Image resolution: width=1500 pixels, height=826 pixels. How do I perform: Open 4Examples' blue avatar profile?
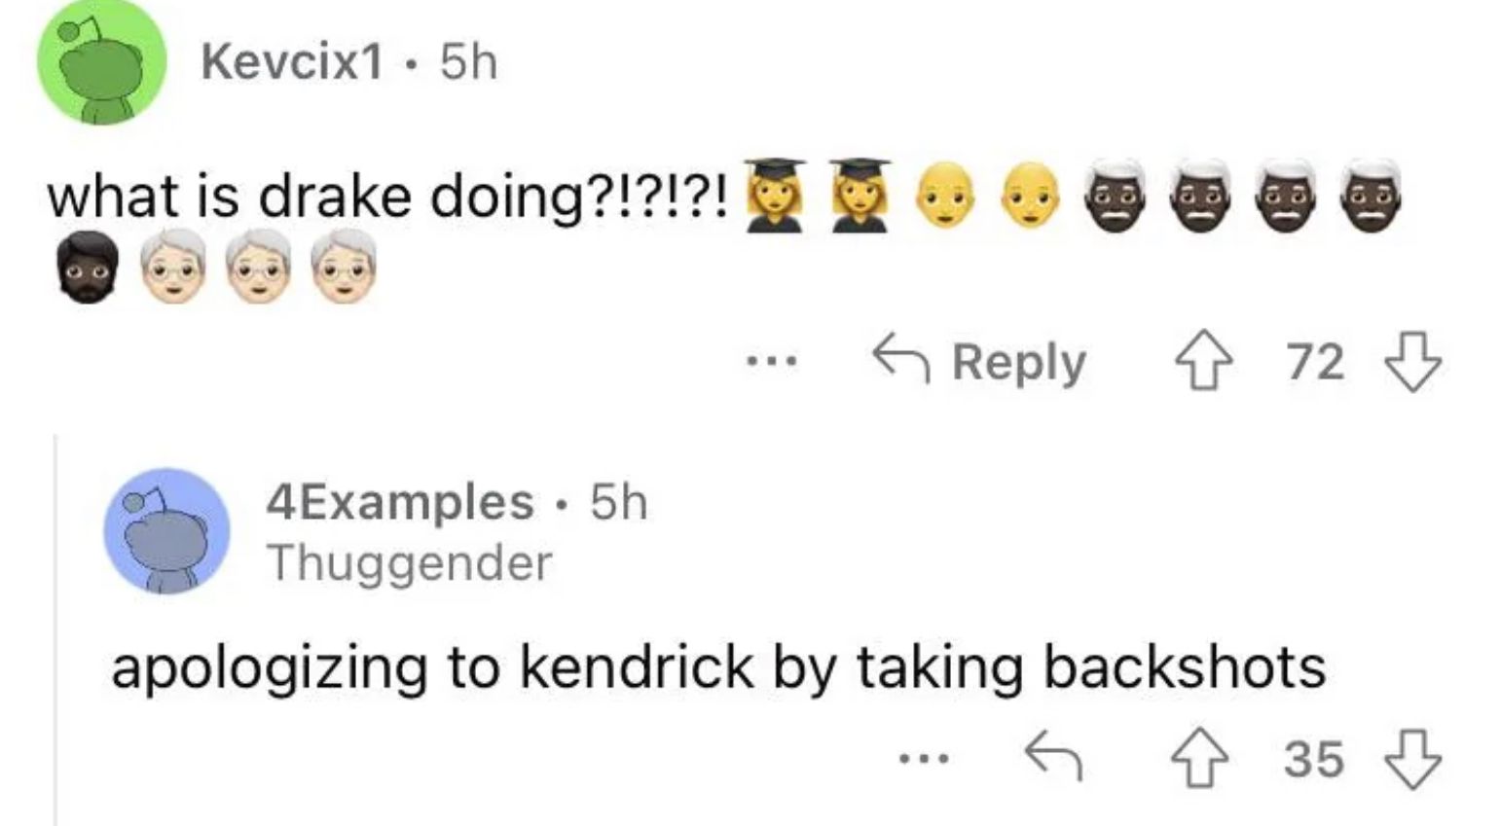166,530
